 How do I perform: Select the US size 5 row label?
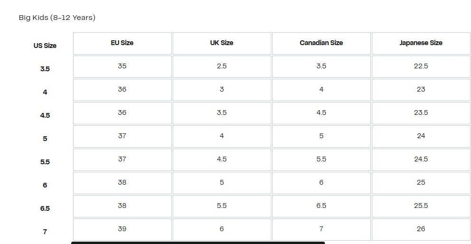pyautogui.click(x=45, y=139)
